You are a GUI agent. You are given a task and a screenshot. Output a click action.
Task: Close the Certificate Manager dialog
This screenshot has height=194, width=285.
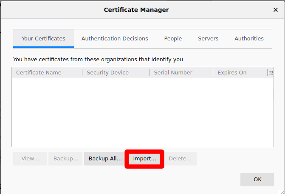click(275, 10)
